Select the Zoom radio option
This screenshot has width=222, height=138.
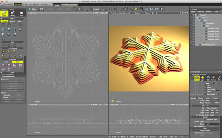pyautogui.click(x=206, y=91)
